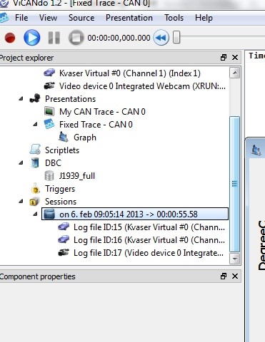Click the playback position slider handle
Image resolution: width=265 pixels, height=342 pixels.
[x=176, y=37]
